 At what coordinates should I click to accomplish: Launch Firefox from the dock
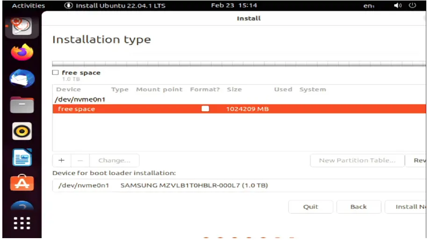(x=22, y=52)
